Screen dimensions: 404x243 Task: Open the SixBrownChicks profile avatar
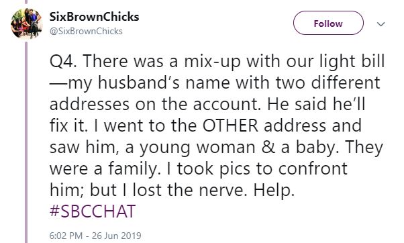click(27, 23)
